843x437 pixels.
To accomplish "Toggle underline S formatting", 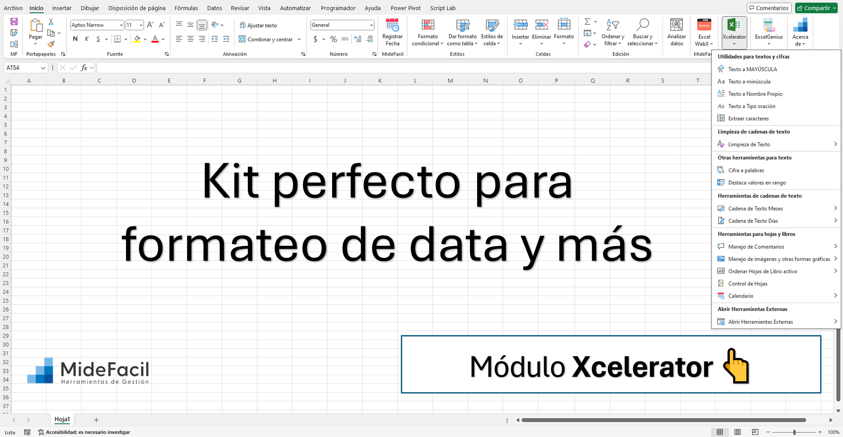I will (98, 39).
